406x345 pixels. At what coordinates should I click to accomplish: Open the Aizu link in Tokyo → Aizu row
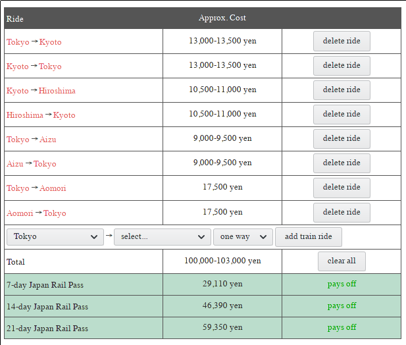pyautogui.click(x=47, y=140)
